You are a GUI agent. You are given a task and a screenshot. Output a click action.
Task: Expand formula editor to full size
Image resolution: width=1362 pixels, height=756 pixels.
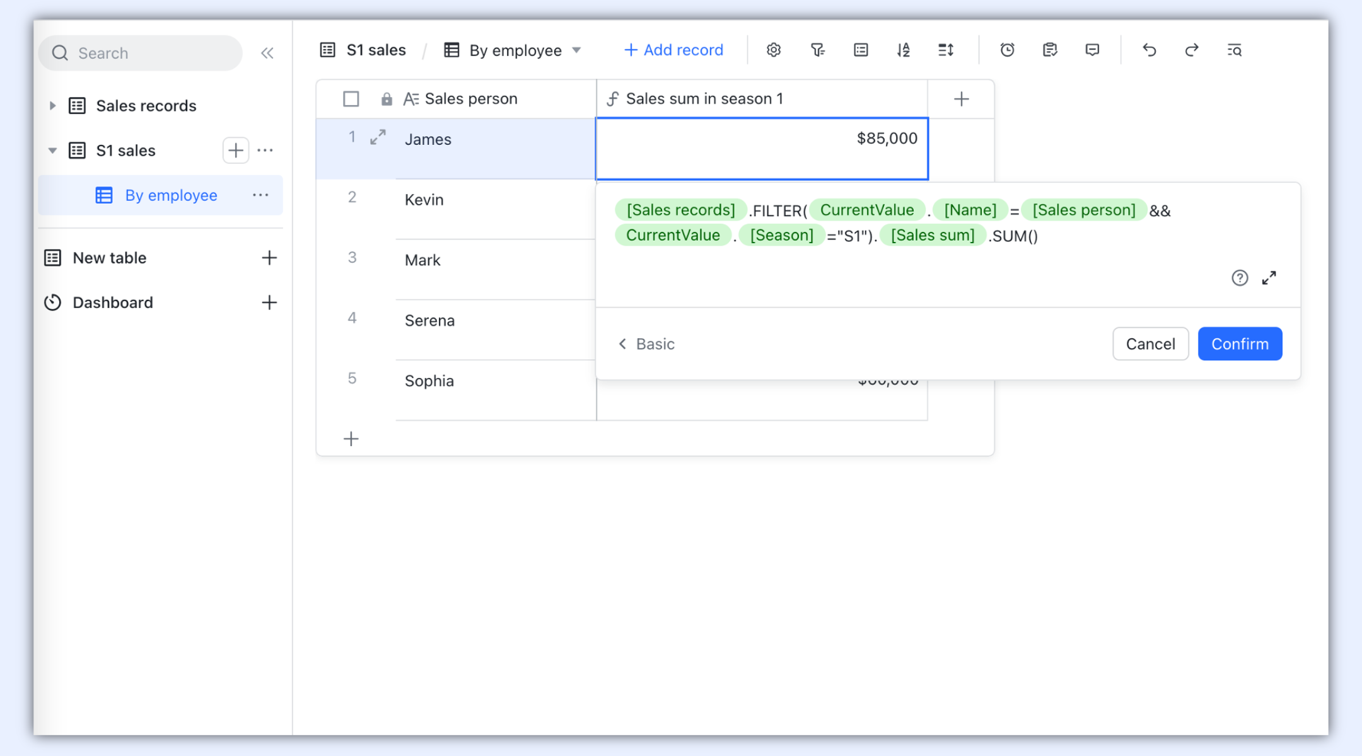point(1269,278)
